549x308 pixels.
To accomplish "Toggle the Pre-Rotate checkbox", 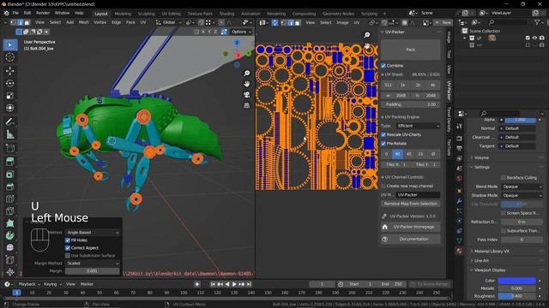I will (x=383, y=144).
